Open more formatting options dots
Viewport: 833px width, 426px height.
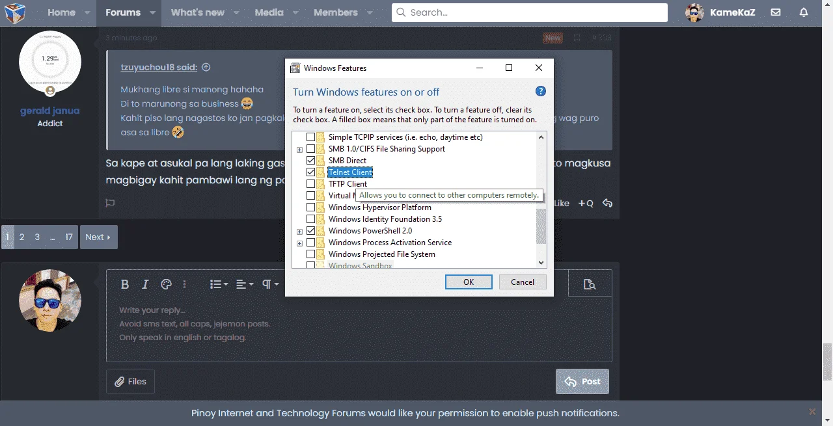coord(185,284)
